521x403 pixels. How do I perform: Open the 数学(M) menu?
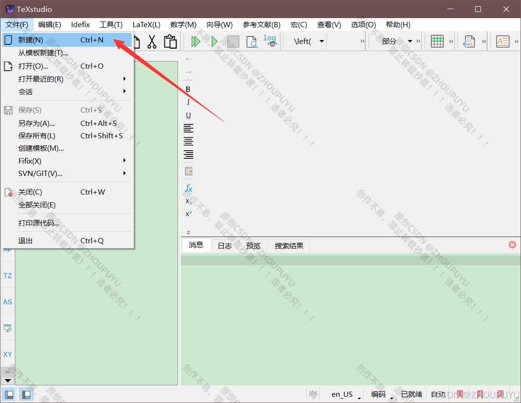pos(183,25)
